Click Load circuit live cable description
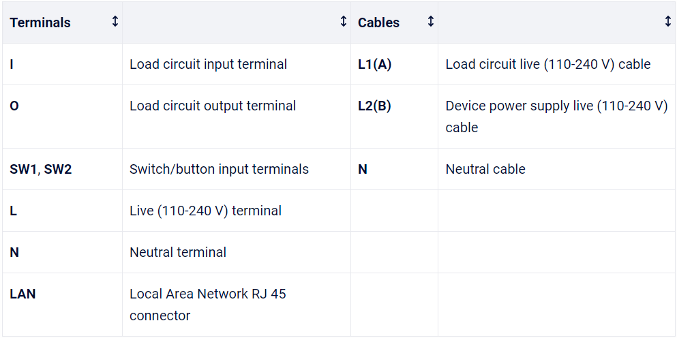Viewport: 677px width, 338px height. [548, 65]
